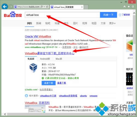Refresh the page with reload icon
Viewport: 137px width, 117px height.
(x=47, y=7)
